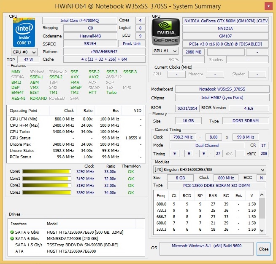
Task: Open the GPU #1 selector dropdown
Action: 165,51
